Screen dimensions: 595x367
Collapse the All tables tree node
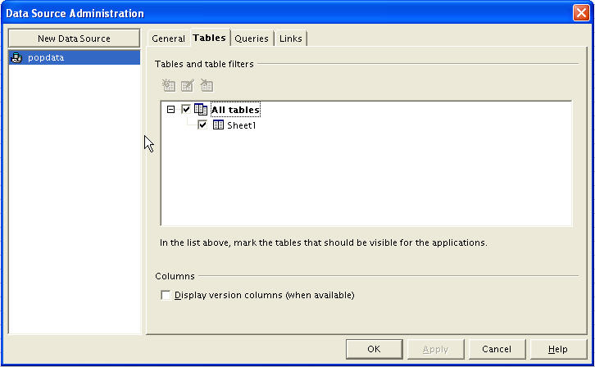pyautogui.click(x=170, y=109)
